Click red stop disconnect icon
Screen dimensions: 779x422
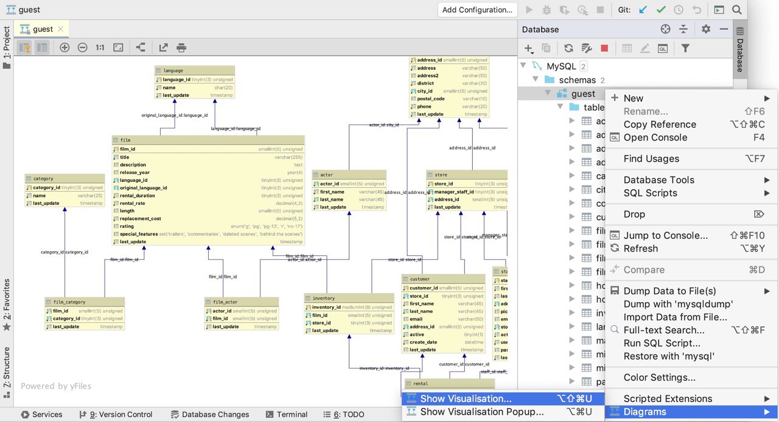604,48
